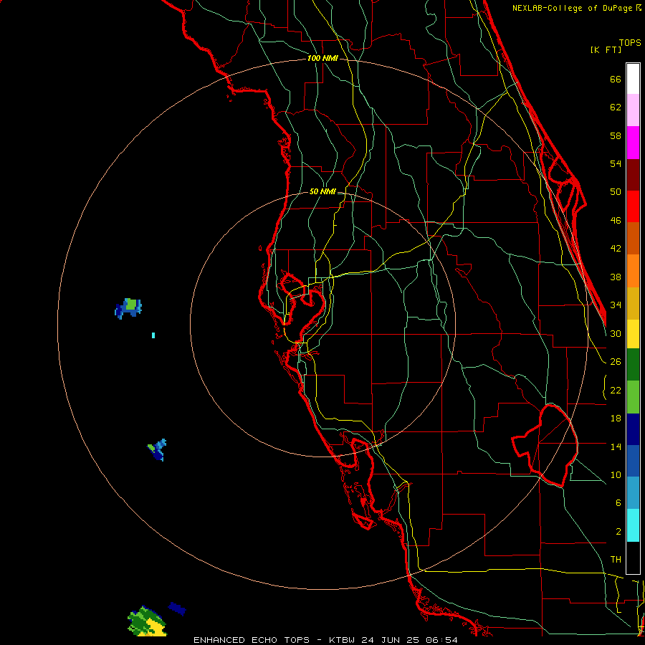Click legend value 34
This screenshot has height=645, width=645.
[616, 305]
